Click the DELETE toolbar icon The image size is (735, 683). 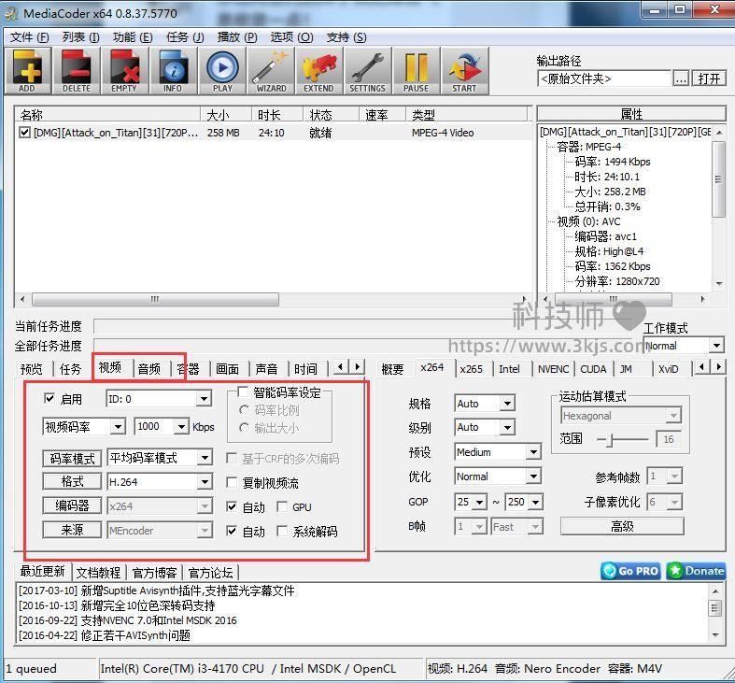[x=77, y=71]
